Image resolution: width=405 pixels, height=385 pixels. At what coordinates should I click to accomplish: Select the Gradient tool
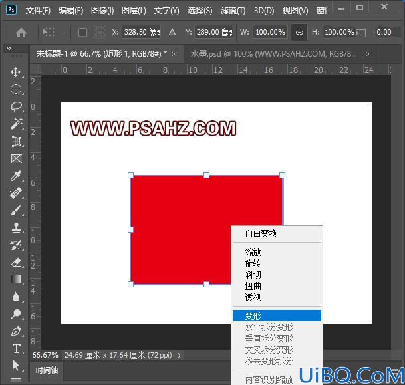(x=16, y=279)
